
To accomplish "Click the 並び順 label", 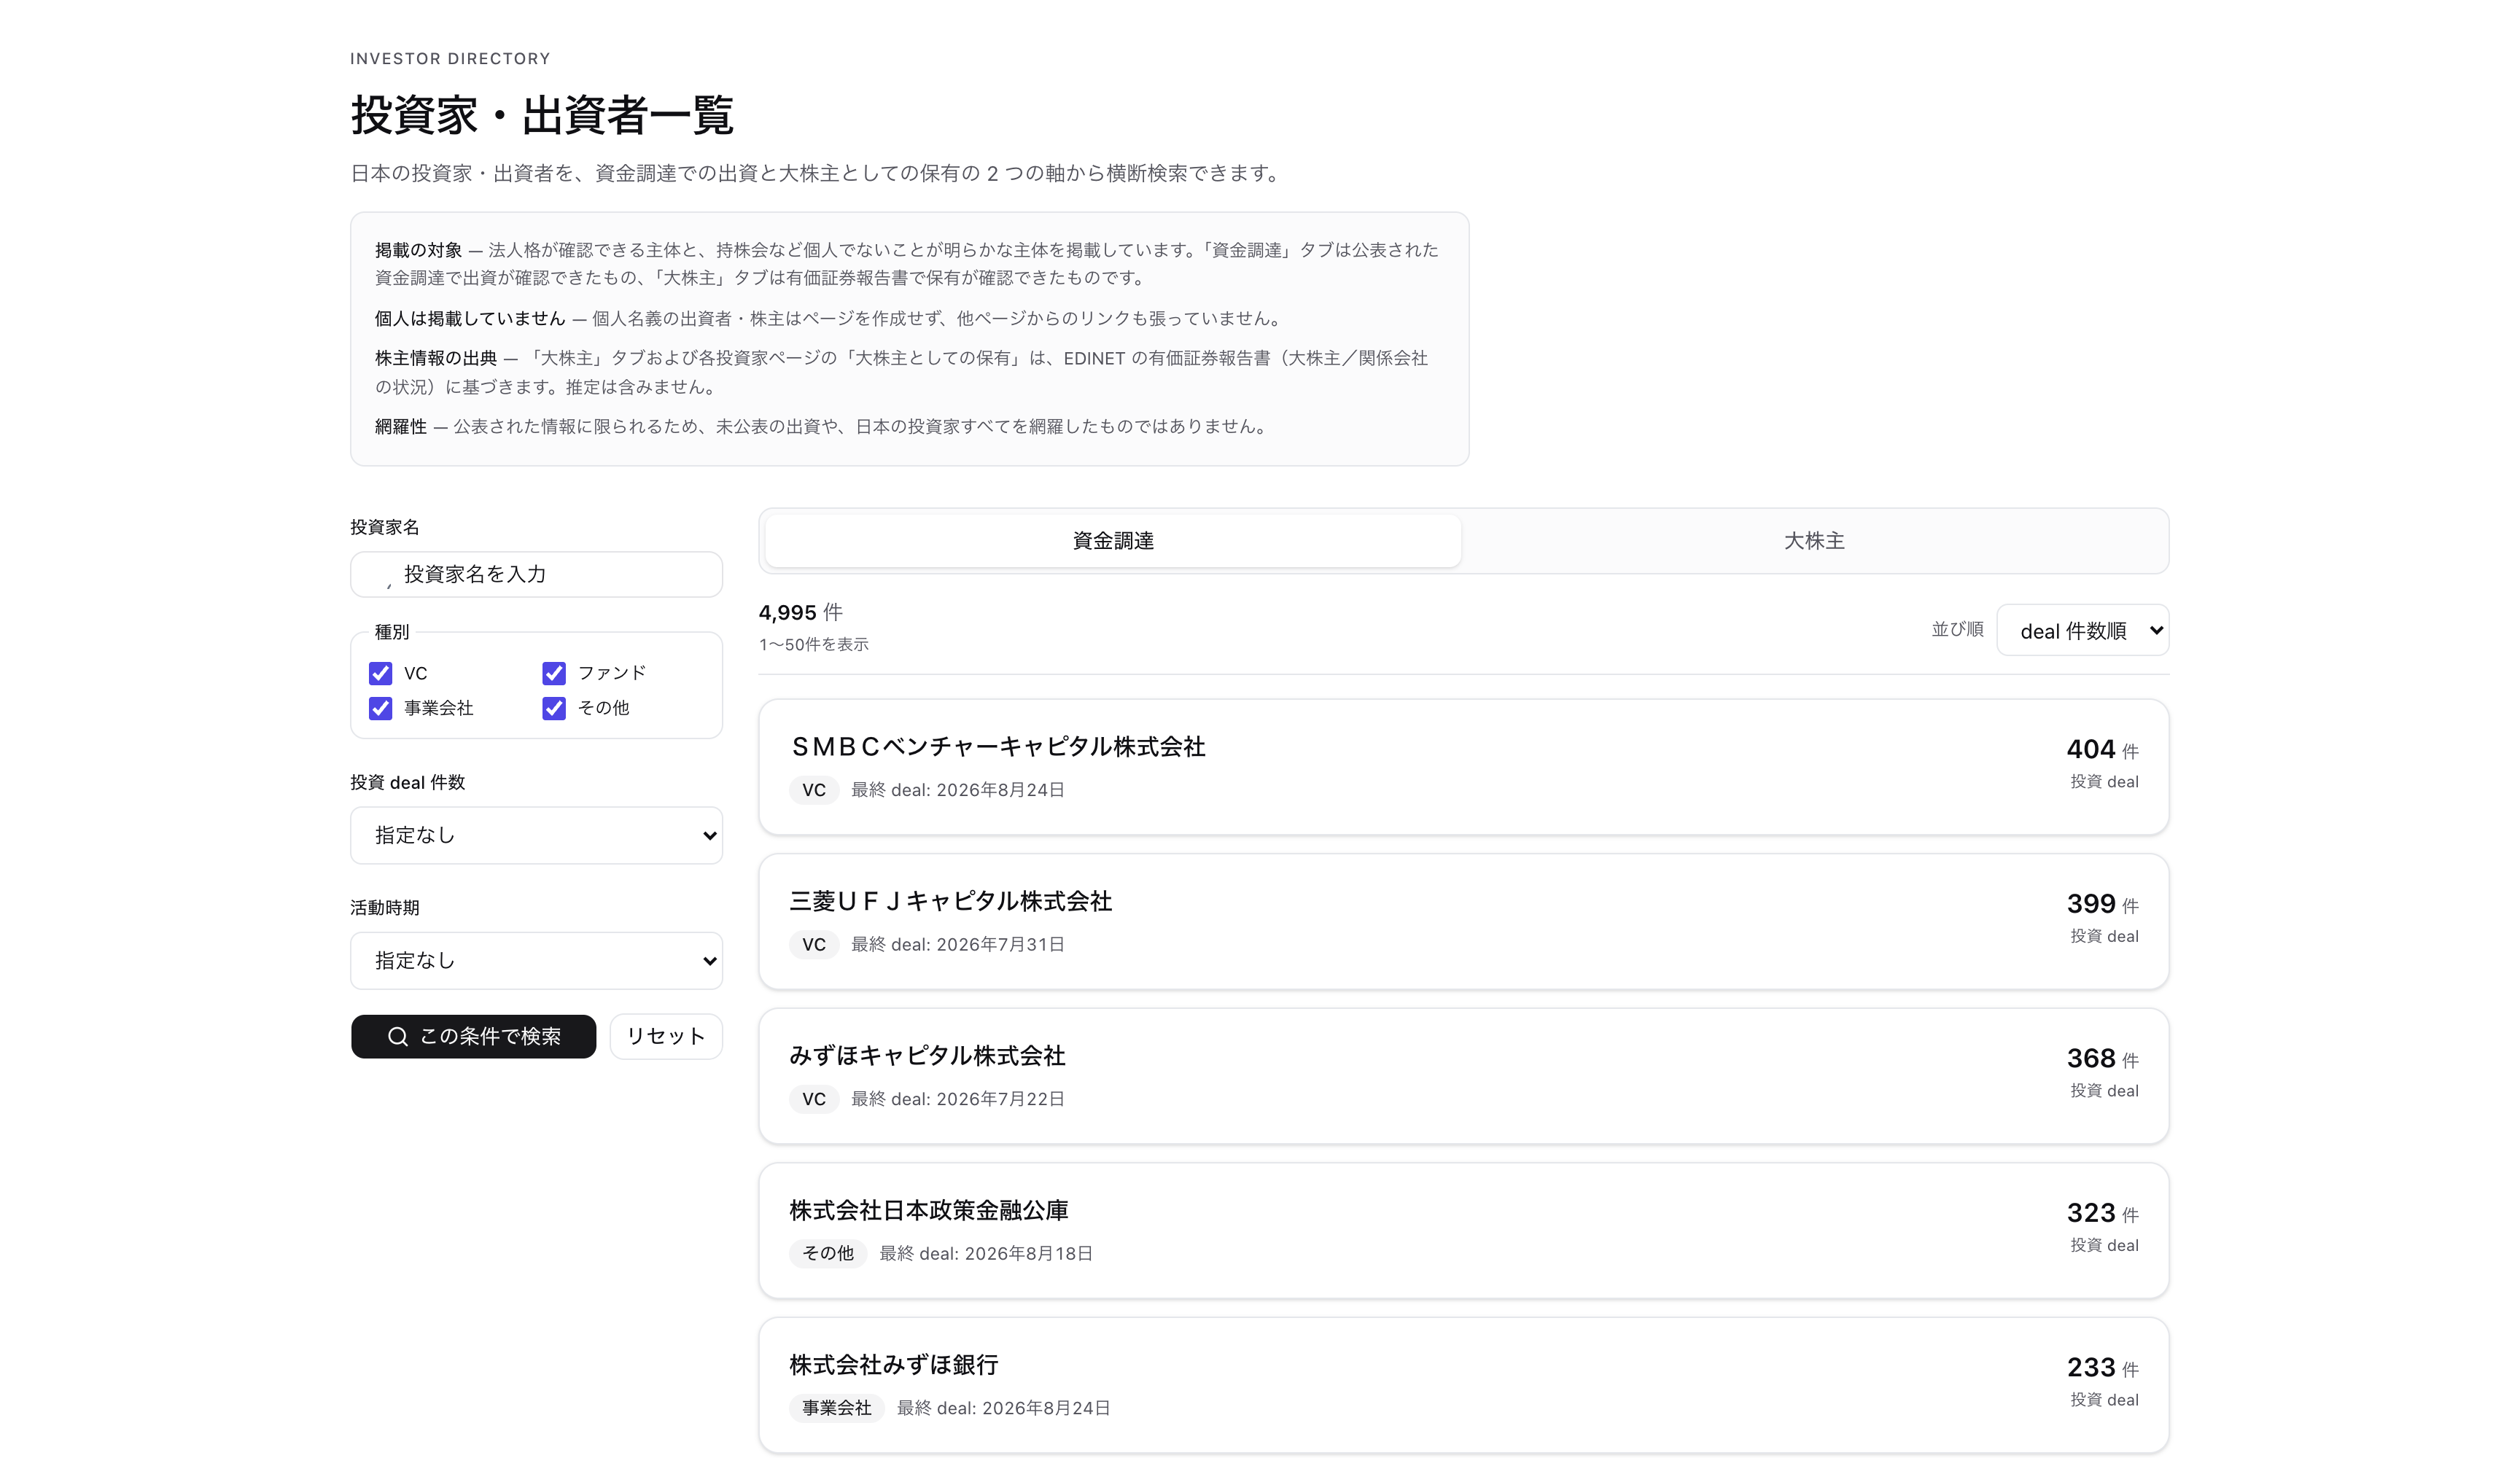I will pyautogui.click(x=1957, y=629).
